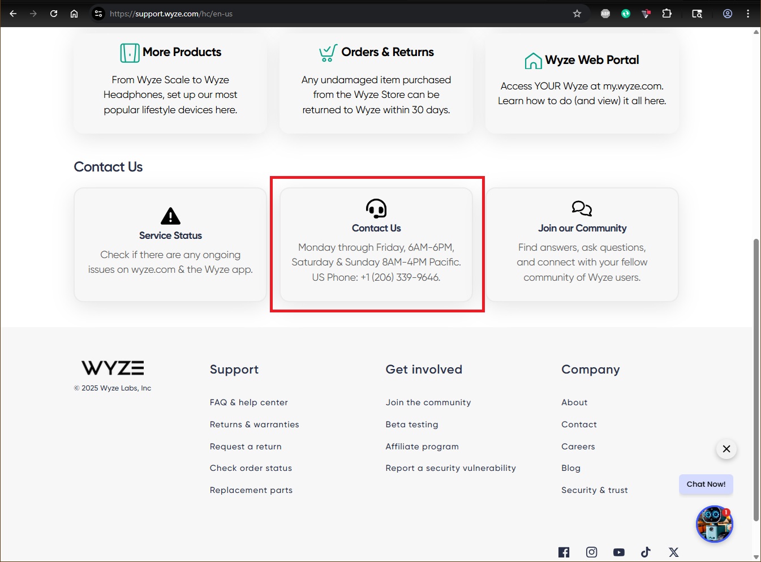761x562 pixels.
Task: Open Check order status footer link
Action: [x=251, y=468]
